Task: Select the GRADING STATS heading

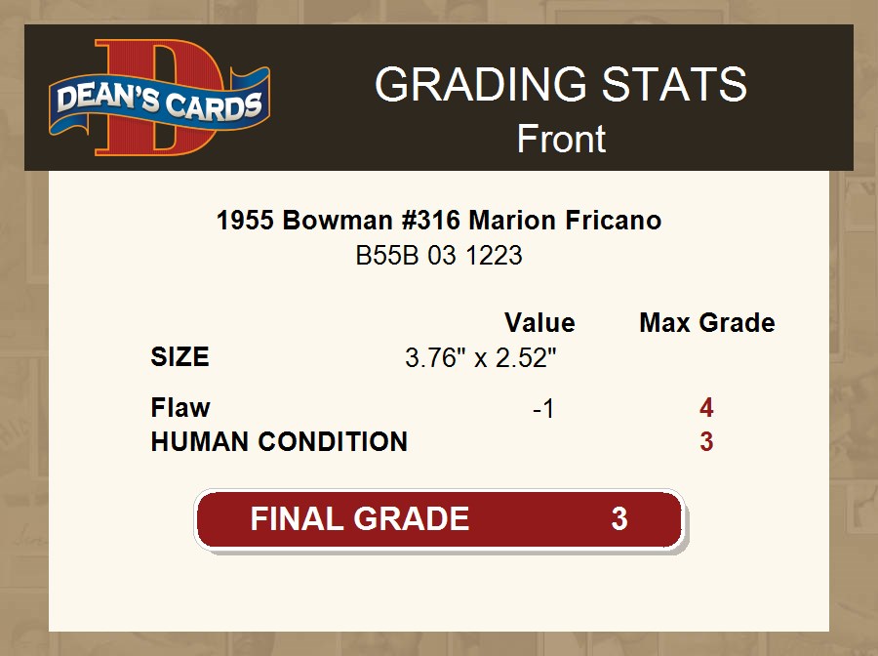Action: (561, 85)
